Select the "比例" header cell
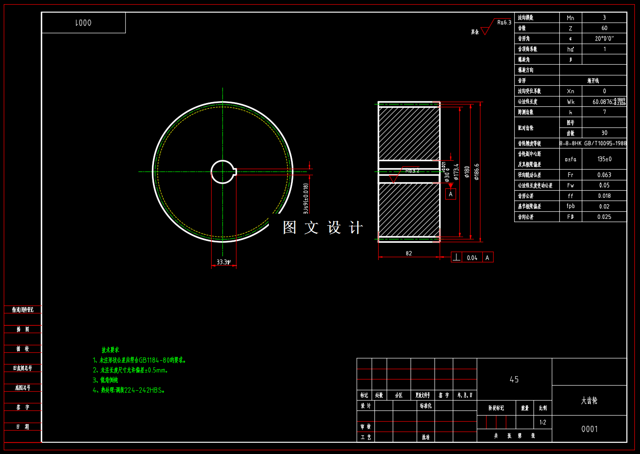The width and height of the screenshot is (640, 454). coord(543,408)
